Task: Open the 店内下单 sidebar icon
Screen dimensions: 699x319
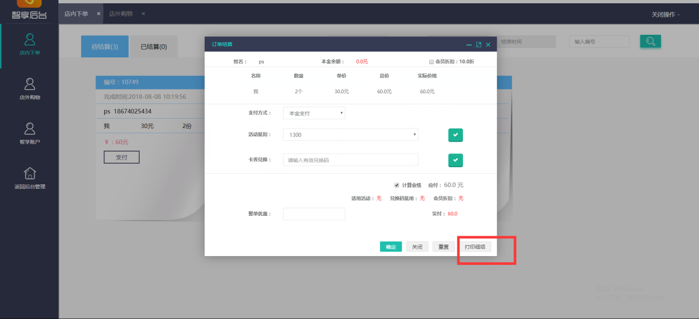Action: [x=30, y=39]
